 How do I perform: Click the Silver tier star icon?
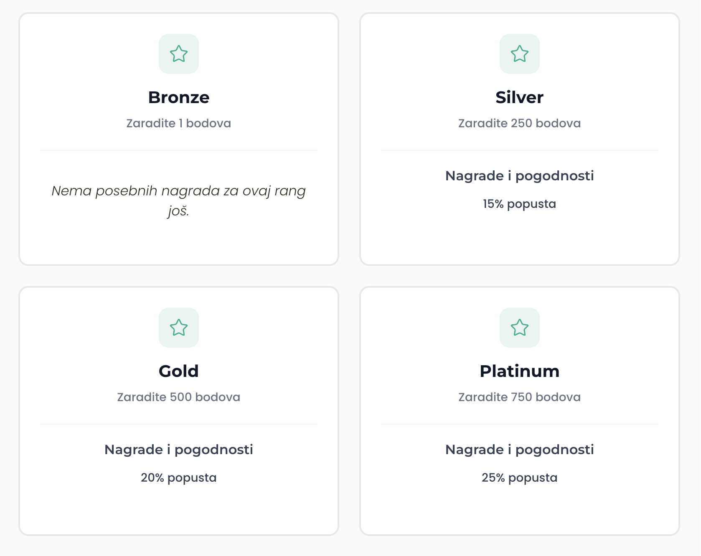pyautogui.click(x=520, y=54)
